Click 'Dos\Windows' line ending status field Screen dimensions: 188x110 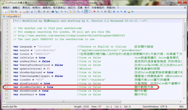pos(151,107)
